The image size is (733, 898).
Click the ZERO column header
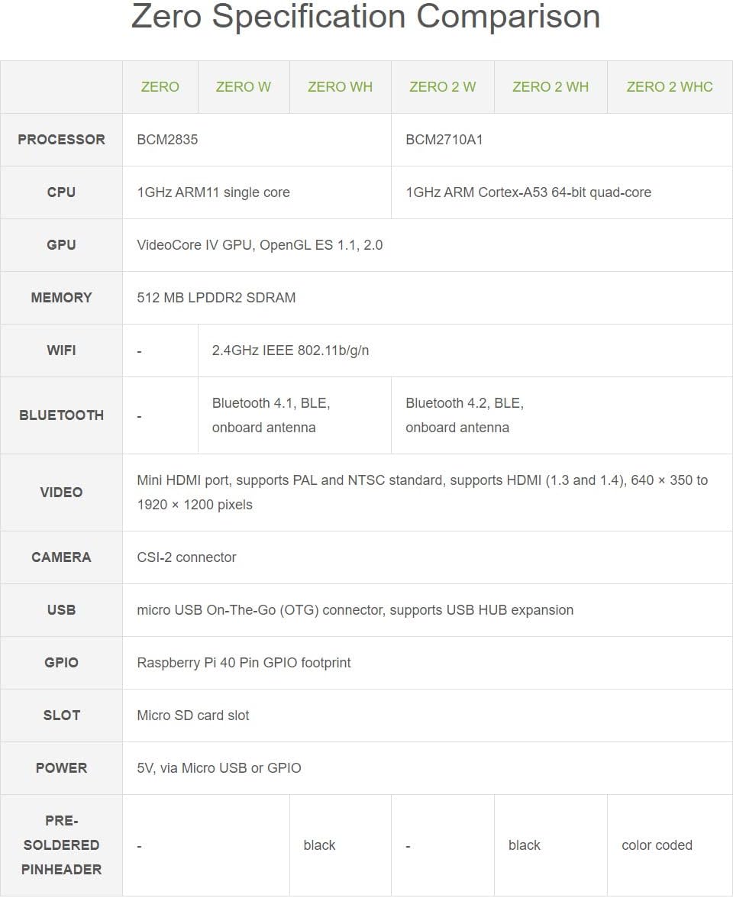pos(160,87)
